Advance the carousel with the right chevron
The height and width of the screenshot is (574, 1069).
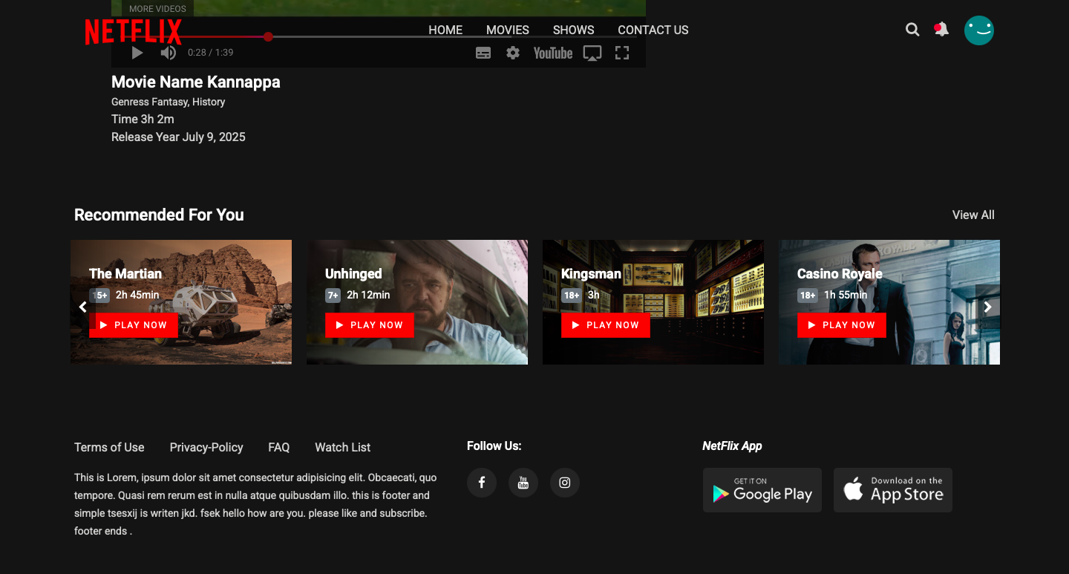point(987,307)
